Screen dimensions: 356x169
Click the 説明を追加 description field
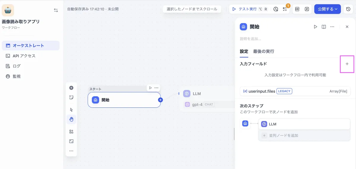[251, 39]
